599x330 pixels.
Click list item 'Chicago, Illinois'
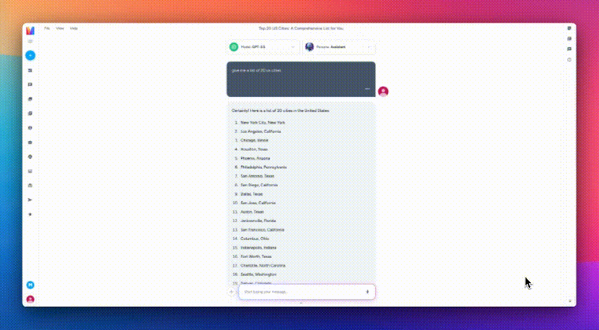pyautogui.click(x=254, y=140)
